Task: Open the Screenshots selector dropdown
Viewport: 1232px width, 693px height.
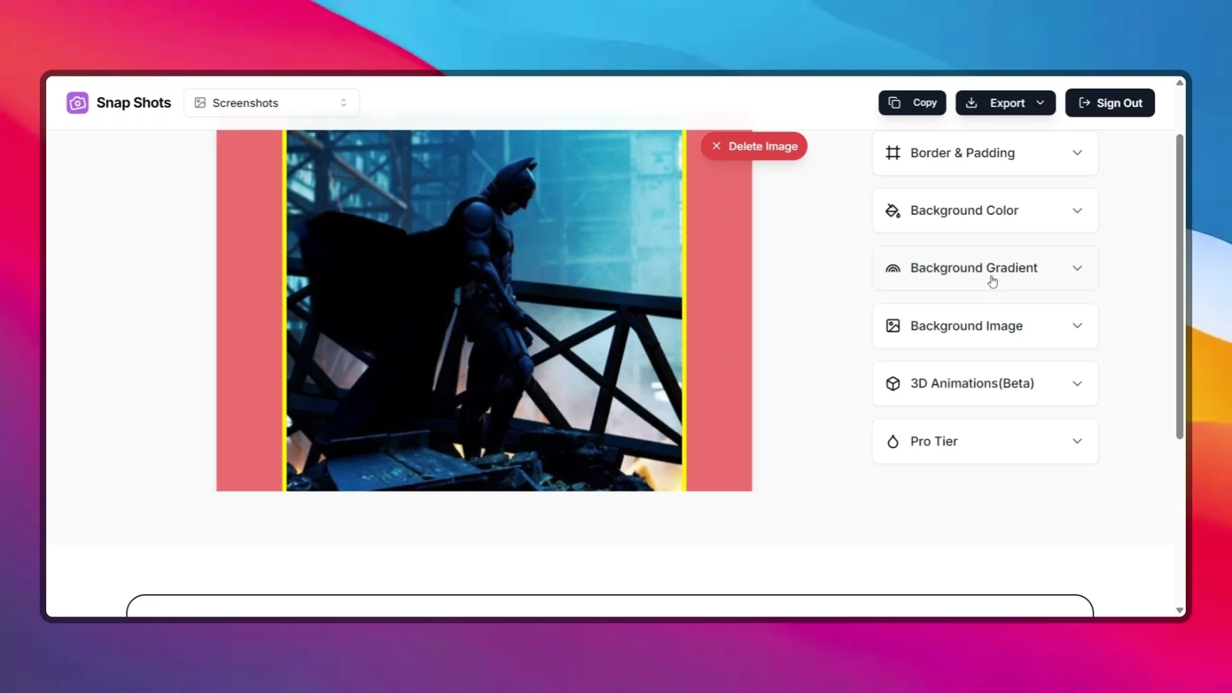Action: [x=271, y=103]
